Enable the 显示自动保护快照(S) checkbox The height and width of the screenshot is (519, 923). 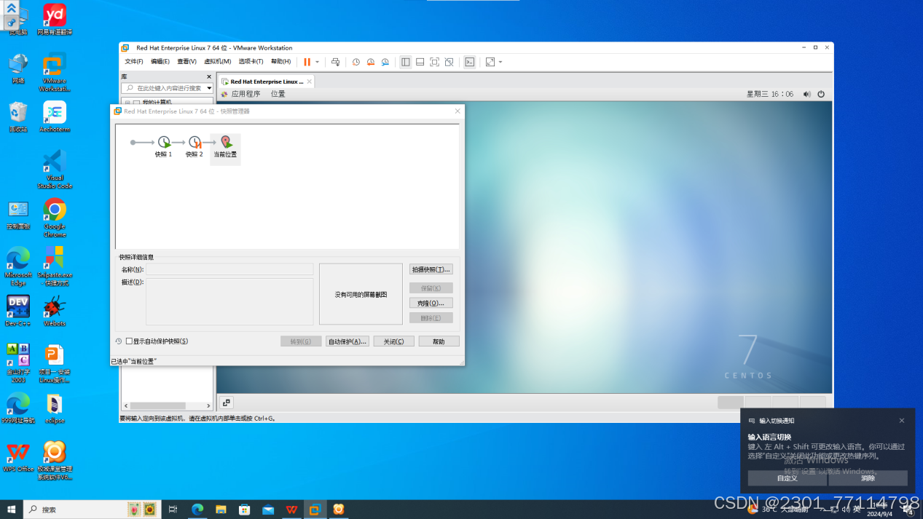(129, 341)
